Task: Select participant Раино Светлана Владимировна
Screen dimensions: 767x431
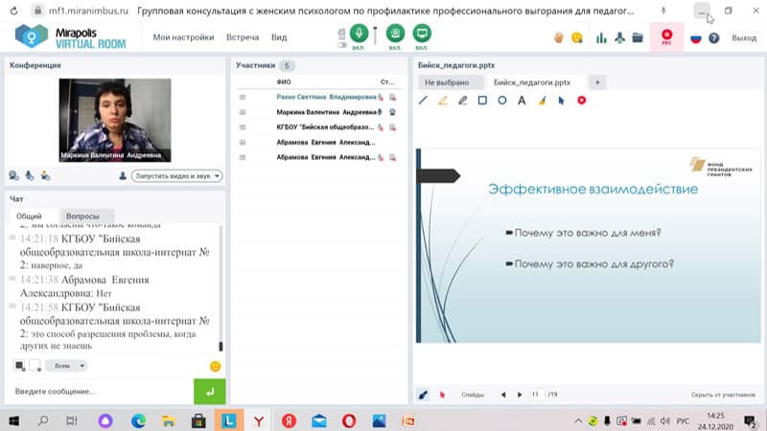Action: tap(326, 97)
